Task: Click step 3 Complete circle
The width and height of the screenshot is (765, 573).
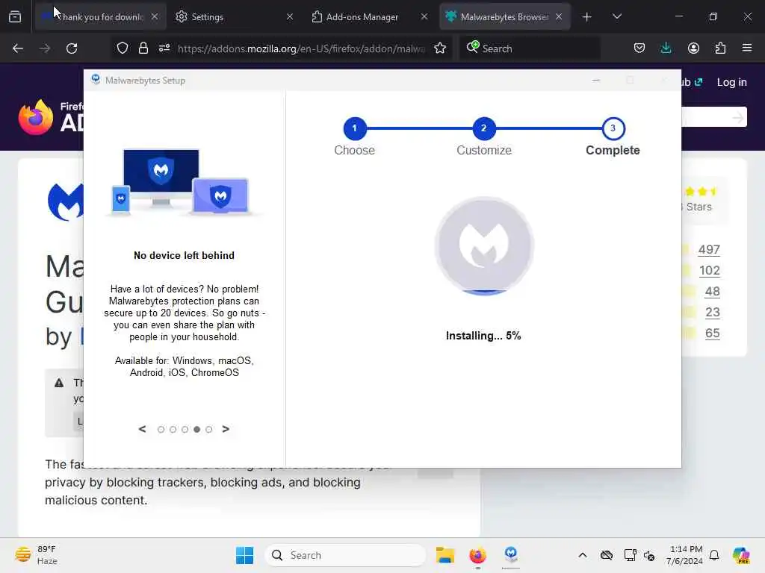Action: point(613,128)
